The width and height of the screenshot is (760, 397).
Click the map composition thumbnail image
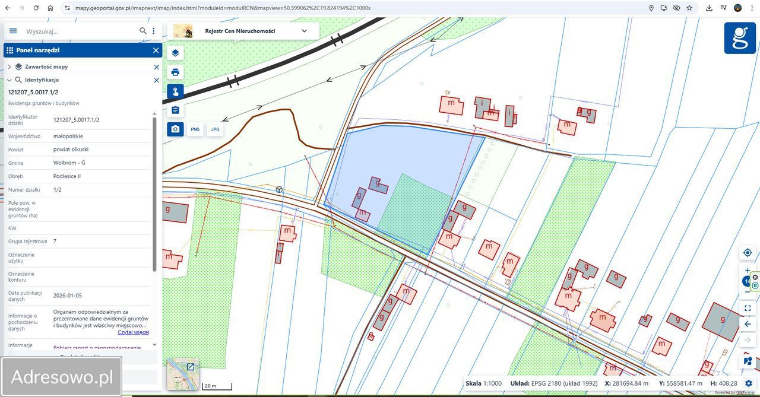[x=183, y=31]
